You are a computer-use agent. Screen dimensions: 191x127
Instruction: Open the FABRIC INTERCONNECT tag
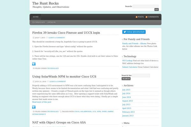[73, 113]
